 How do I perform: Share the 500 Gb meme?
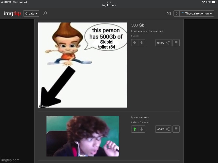163,43
